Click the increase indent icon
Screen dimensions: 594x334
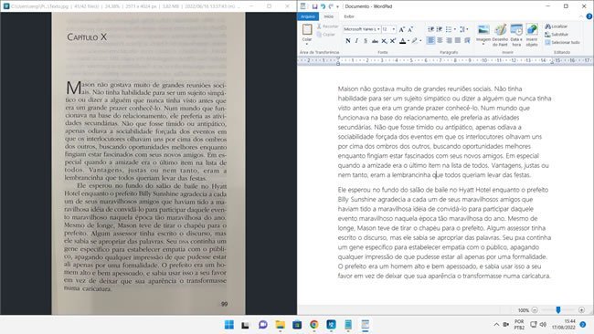[x=440, y=29]
